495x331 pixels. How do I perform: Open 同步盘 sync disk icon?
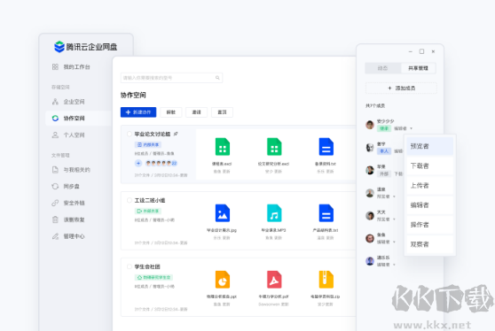point(55,187)
